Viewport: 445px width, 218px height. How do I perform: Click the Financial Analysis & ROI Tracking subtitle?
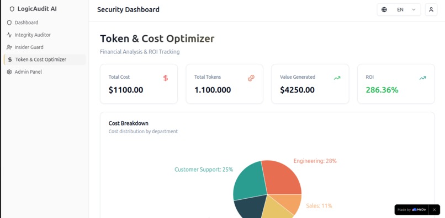[140, 52]
